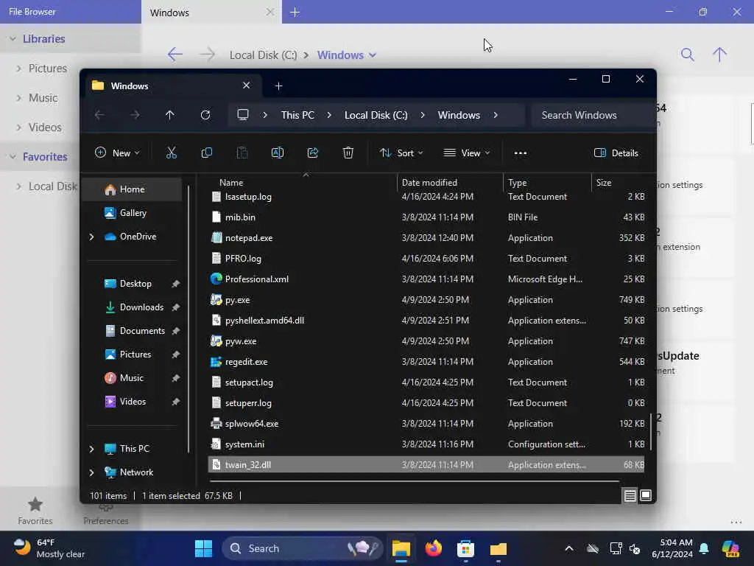Click the Share icon in Explorer toolbar

312,153
